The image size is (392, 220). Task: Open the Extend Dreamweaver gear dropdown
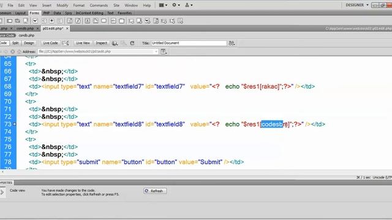(x=176, y=5)
